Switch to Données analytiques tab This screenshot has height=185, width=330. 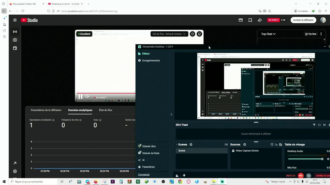pos(80,110)
